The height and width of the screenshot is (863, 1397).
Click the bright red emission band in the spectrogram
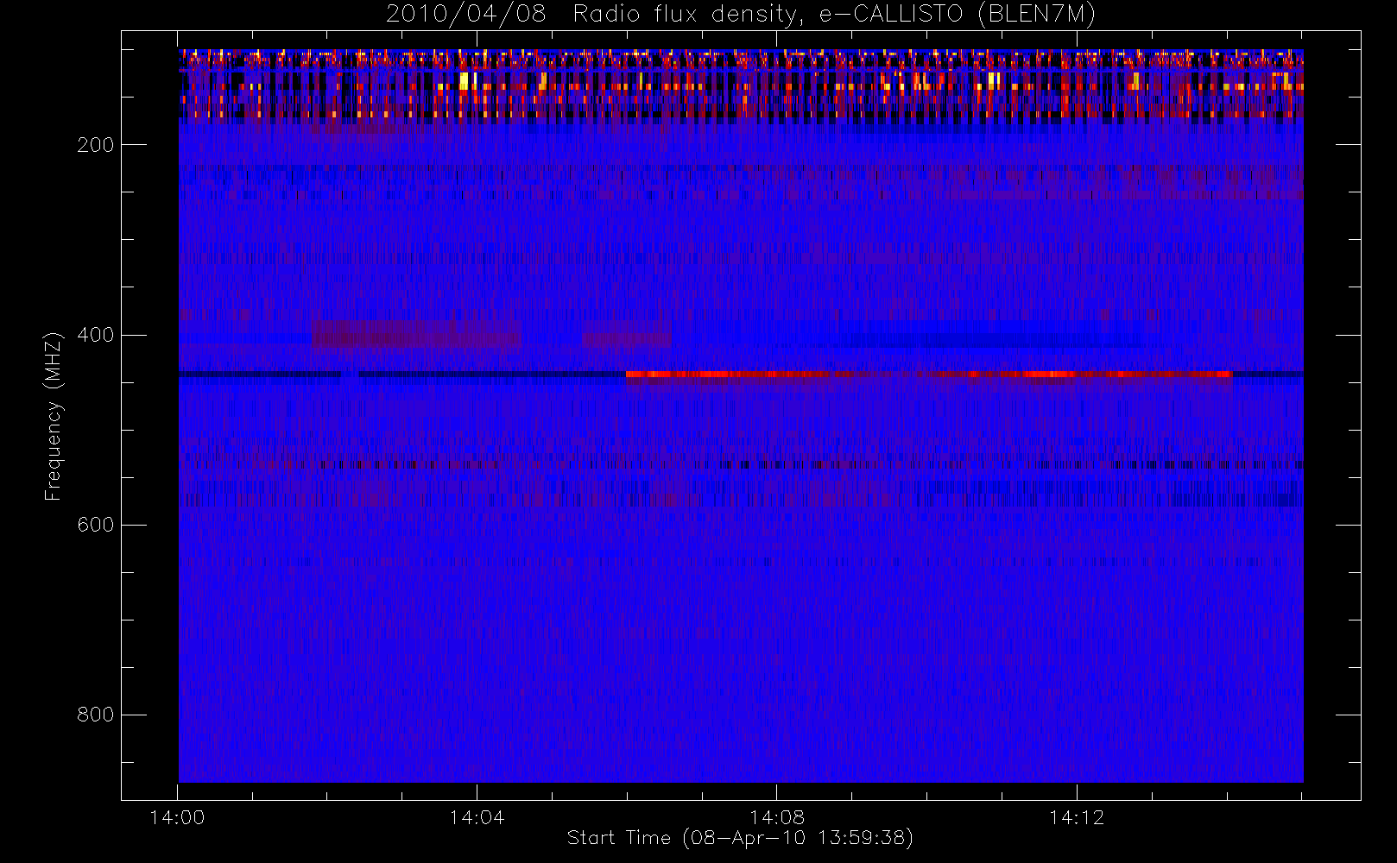(x=929, y=375)
